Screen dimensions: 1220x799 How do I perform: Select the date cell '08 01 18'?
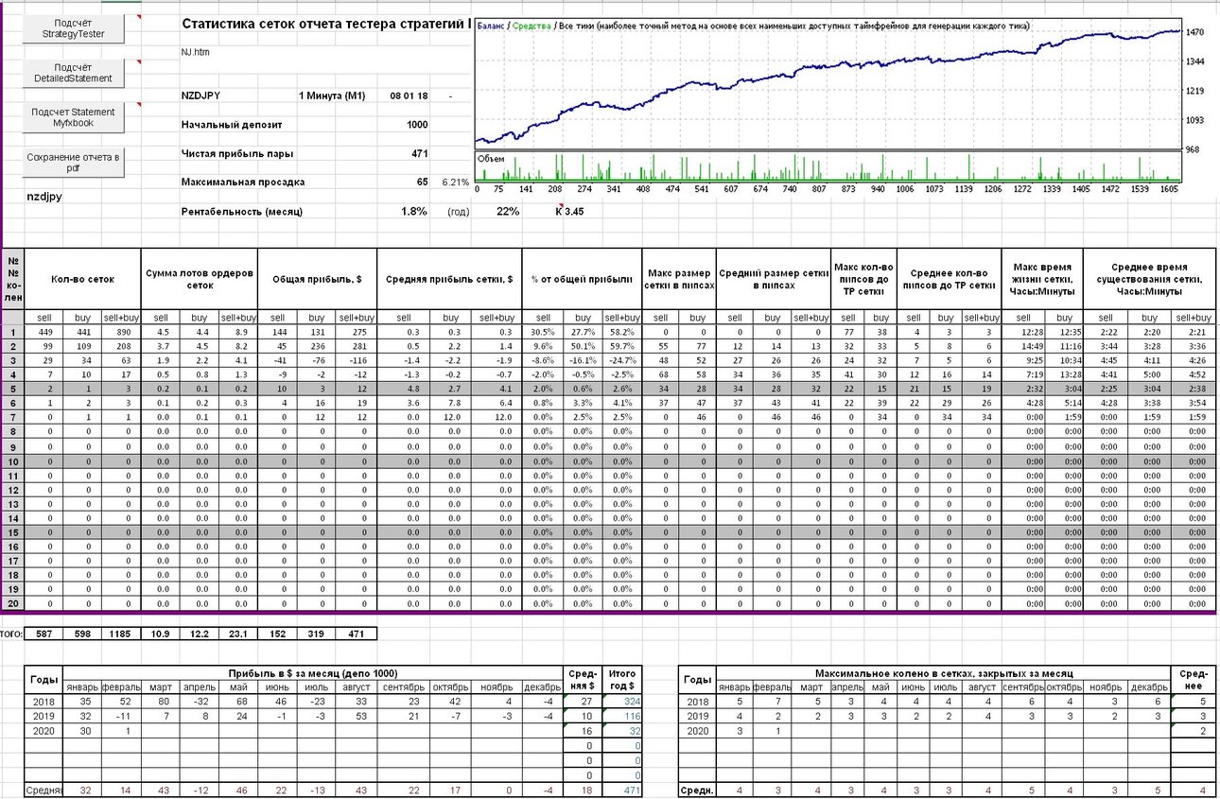coord(409,96)
